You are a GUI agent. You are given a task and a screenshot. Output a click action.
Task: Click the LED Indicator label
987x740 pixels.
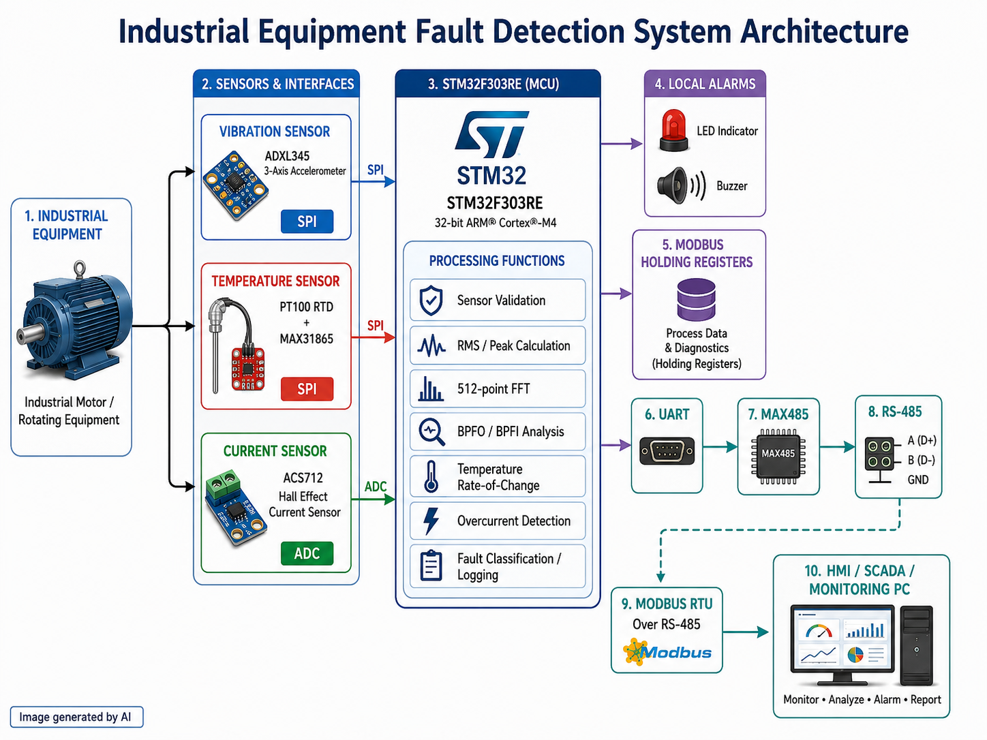[727, 131]
